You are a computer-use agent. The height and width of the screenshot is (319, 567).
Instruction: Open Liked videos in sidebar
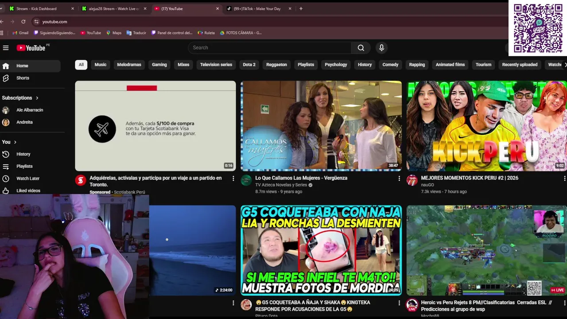(30, 191)
